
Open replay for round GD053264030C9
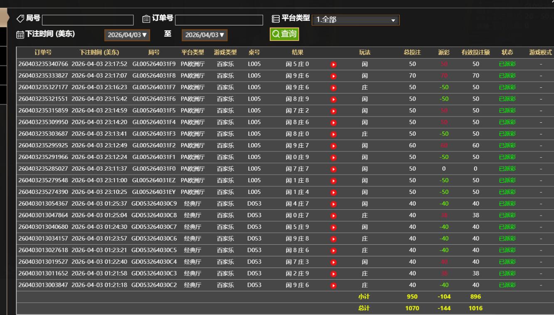tap(333, 204)
